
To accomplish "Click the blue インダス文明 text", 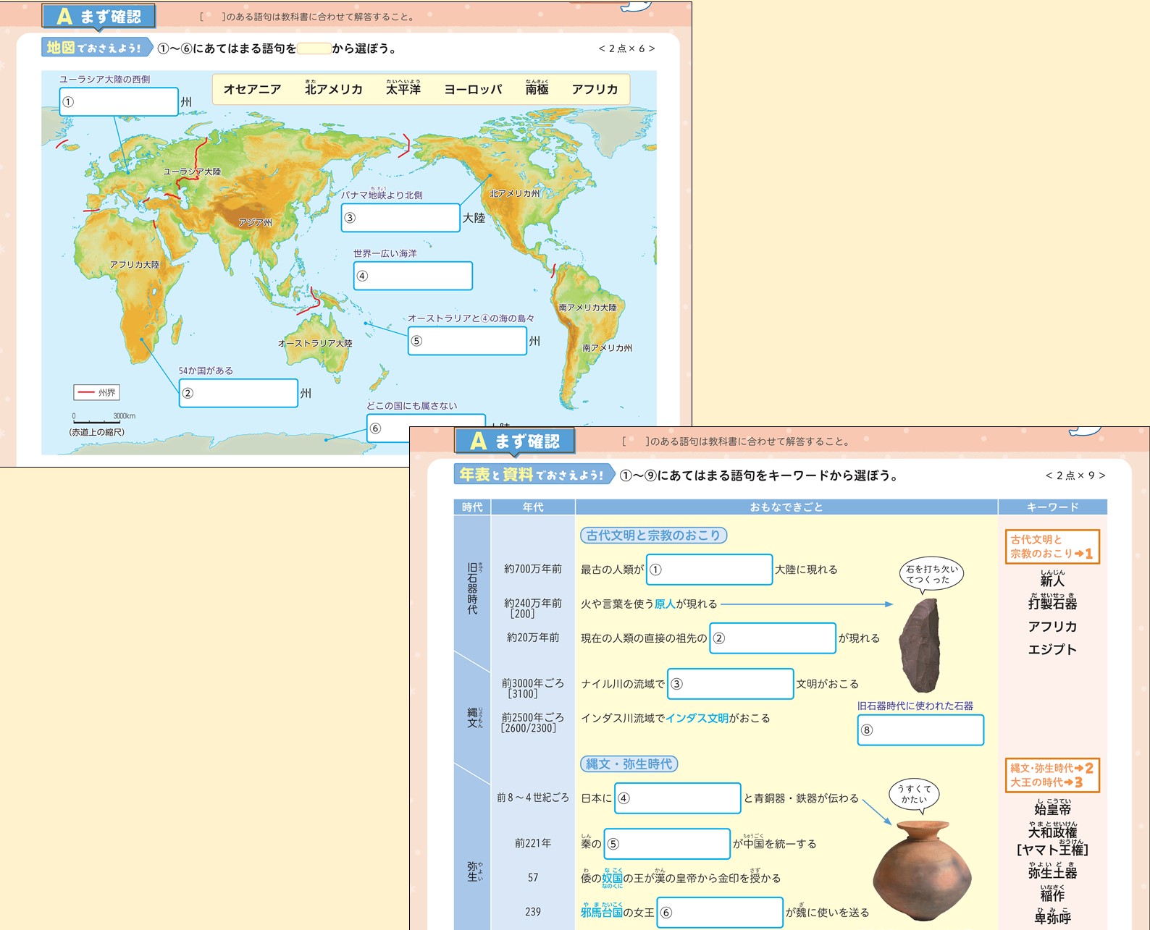I will pyautogui.click(x=697, y=718).
